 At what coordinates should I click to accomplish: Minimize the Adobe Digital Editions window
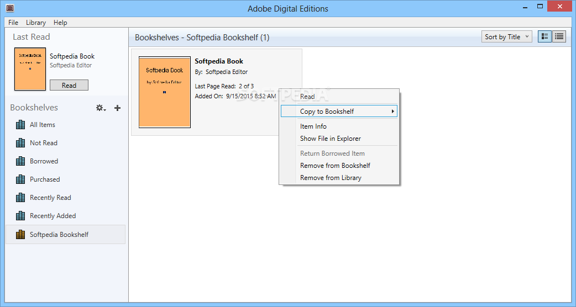point(524,7)
